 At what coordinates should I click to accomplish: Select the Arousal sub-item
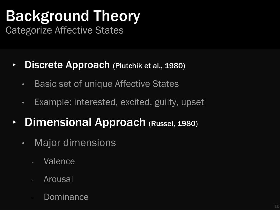58,179
